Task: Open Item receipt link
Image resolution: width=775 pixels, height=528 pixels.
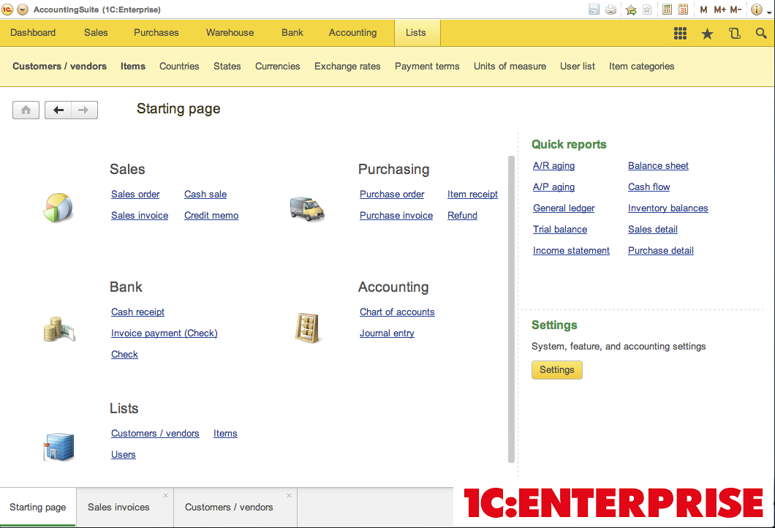Action: (472, 195)
